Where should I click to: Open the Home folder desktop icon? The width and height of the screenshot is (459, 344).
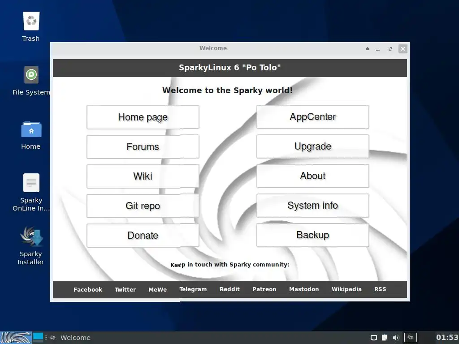click(31, 129)
